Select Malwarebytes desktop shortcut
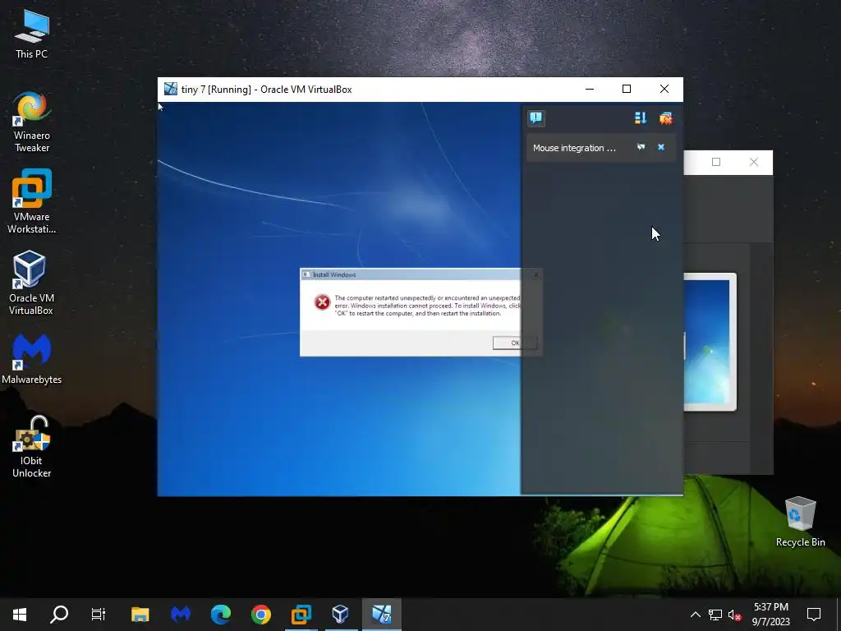 click(x=32, y=358)
